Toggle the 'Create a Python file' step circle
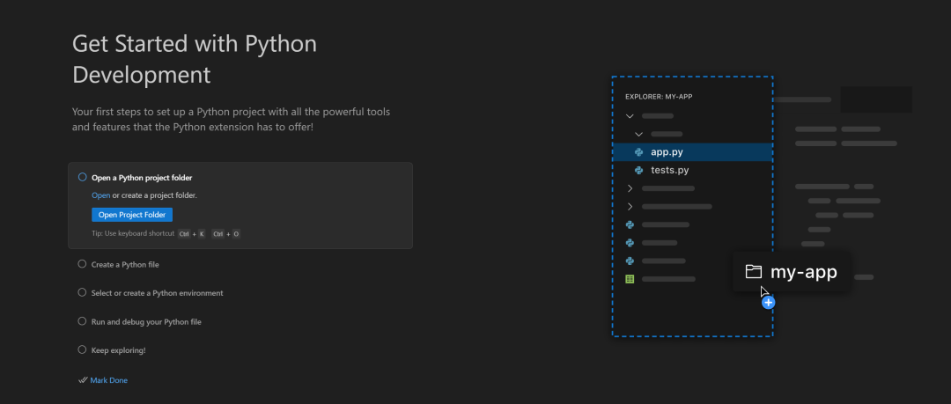Viewport: 951px width, 404px height. 83,264
